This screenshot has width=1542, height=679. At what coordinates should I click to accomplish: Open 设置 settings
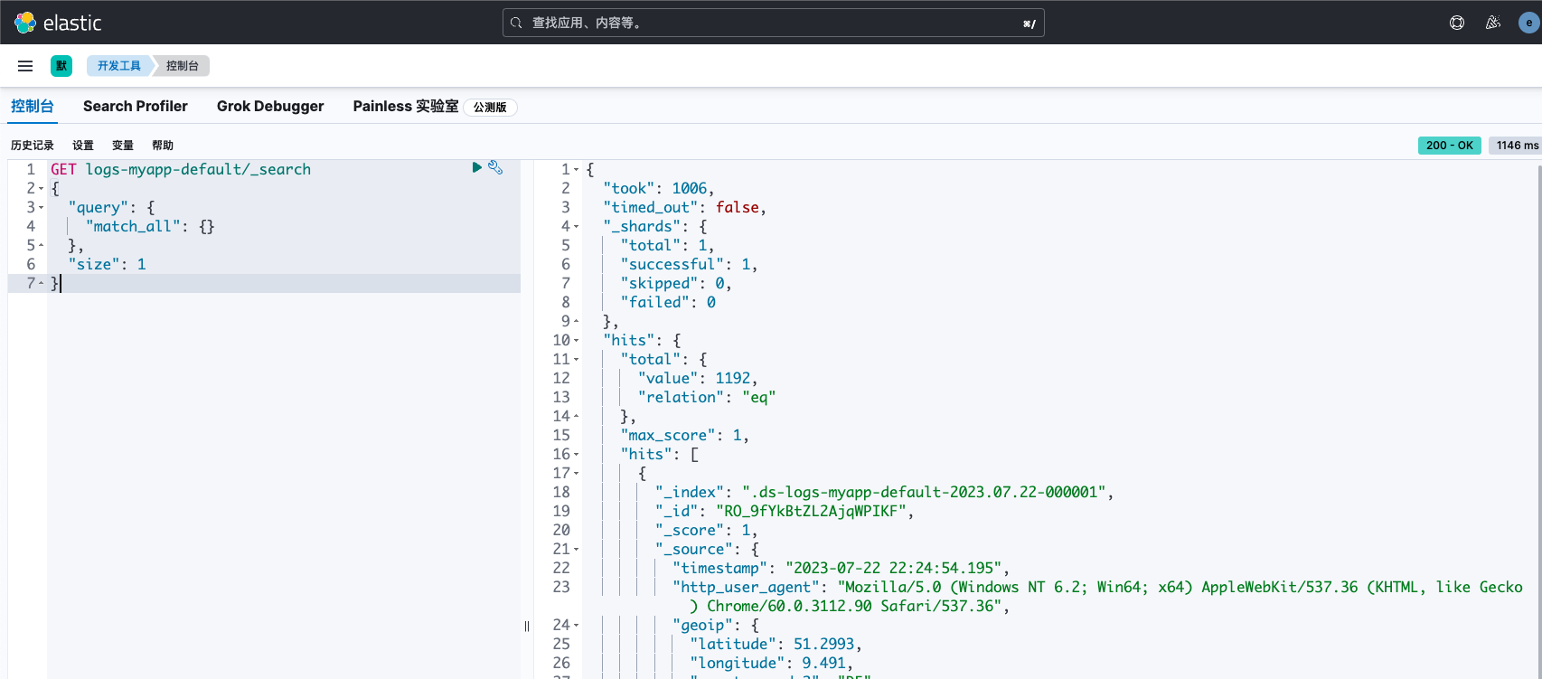(83, 146)
